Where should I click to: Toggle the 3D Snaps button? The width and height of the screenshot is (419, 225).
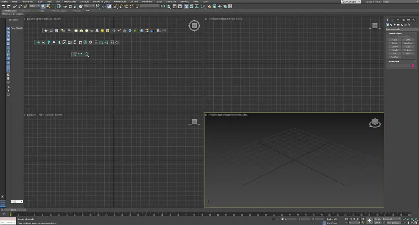point(115,6)
